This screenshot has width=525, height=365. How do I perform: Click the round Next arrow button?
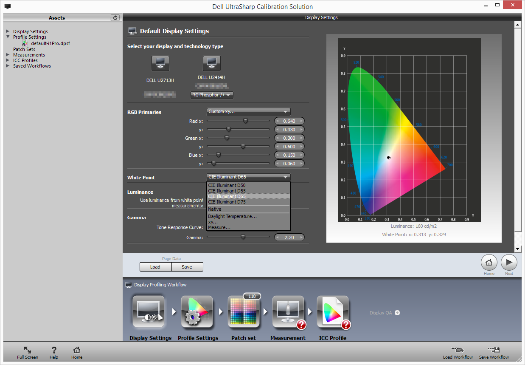pyautogui.click(x=509, y=263)
